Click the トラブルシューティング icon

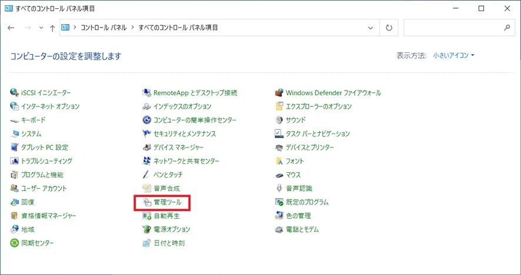(14, 161)
